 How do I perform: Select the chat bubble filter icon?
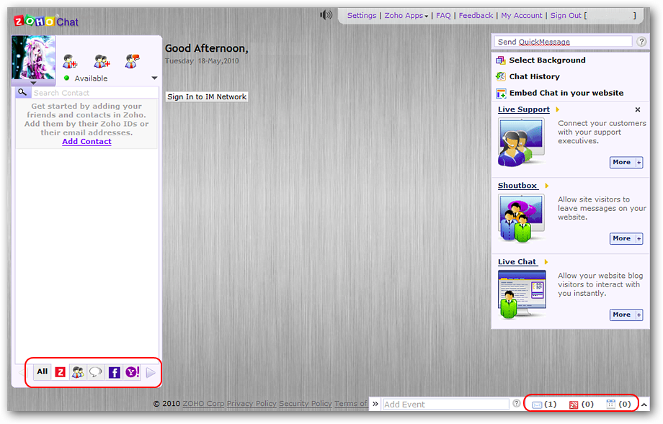(x=96, y=372)
